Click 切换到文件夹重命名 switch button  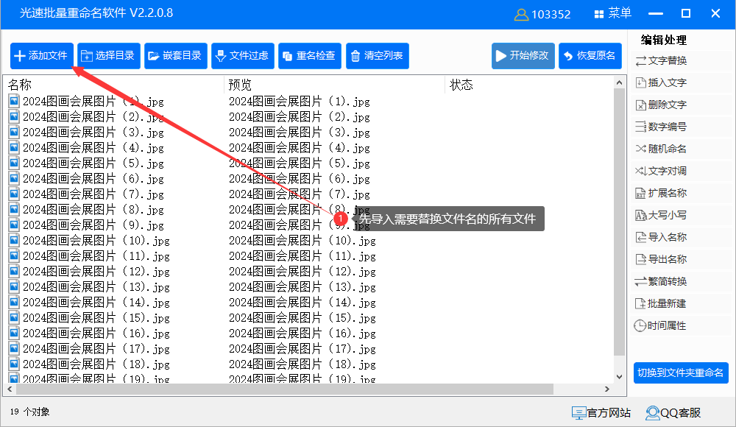click(681, 373)
